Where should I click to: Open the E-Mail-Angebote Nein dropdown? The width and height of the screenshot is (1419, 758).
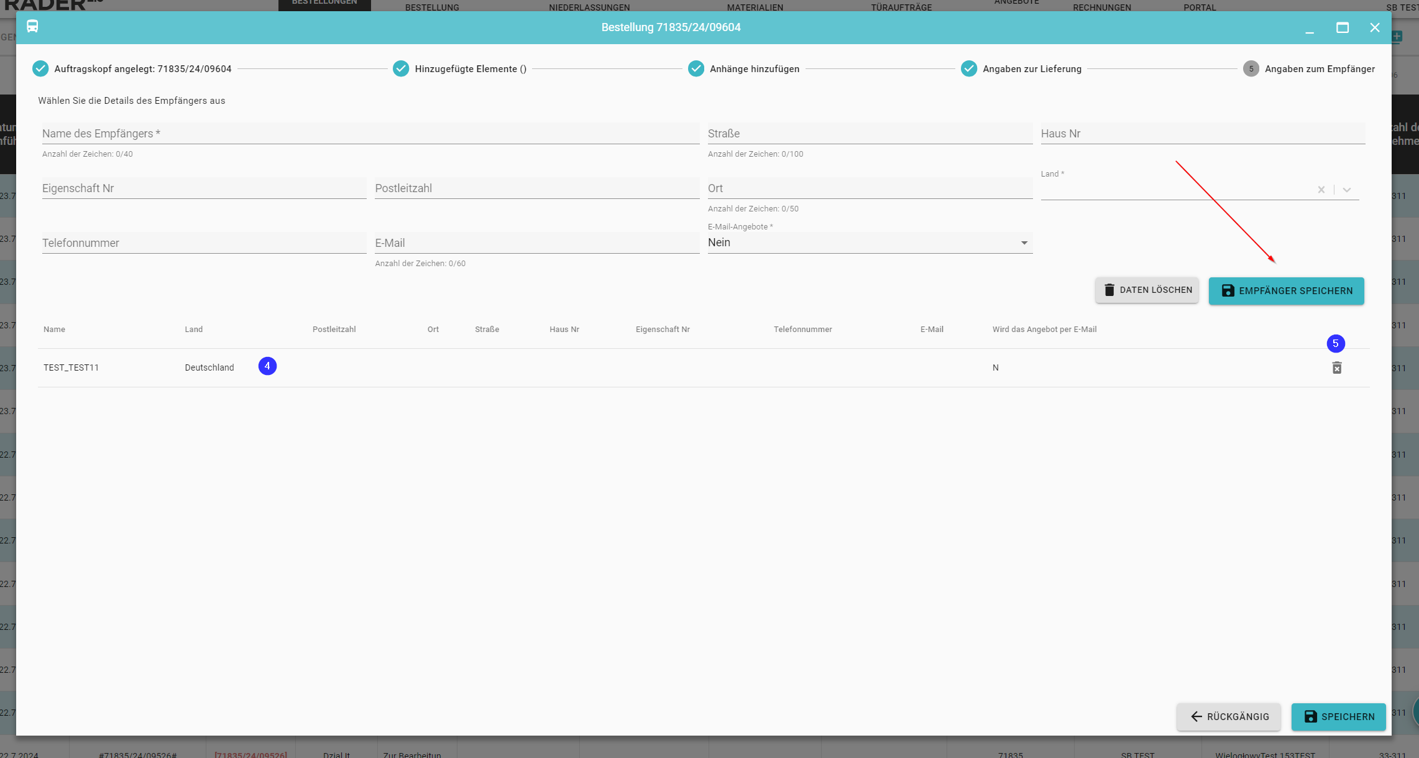[869, 243]
